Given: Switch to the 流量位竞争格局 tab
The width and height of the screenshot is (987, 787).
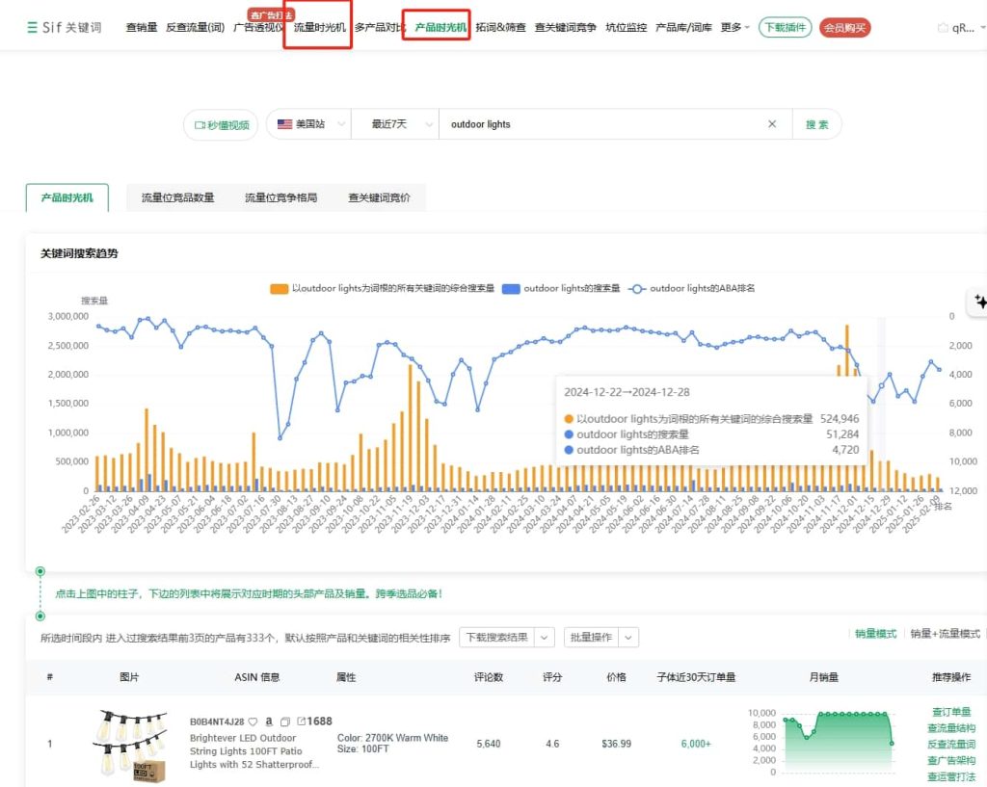Looking at the screenshot, I should (x=280, y=198).
